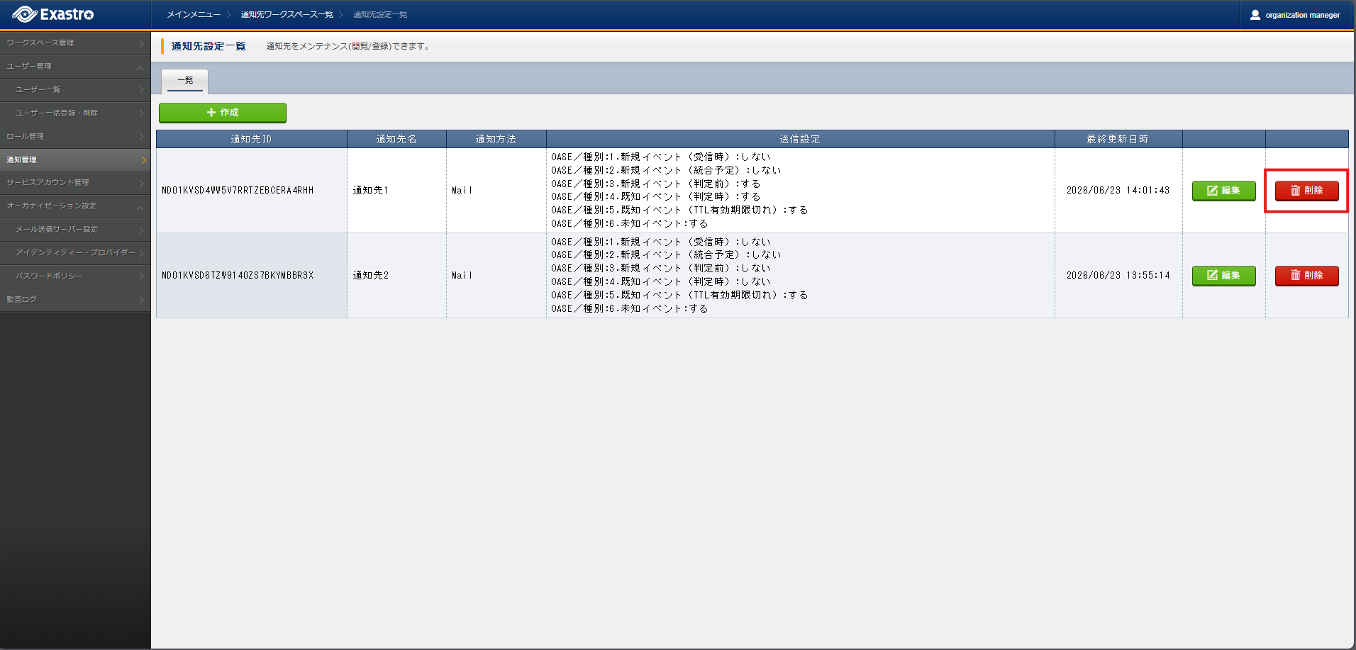Open サービスアカウント管理 in the sidebar
Image resolution: width=1356 pixels, height=650 pixels.
75,183
